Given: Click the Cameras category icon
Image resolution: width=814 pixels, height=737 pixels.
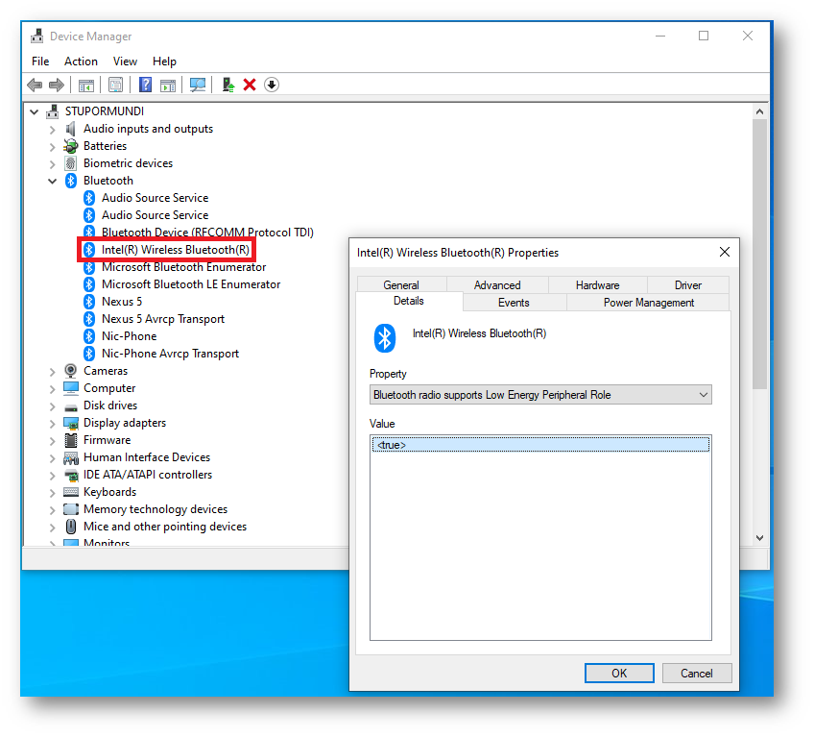Looking at the screenshot, I should [x=71, y=371].
